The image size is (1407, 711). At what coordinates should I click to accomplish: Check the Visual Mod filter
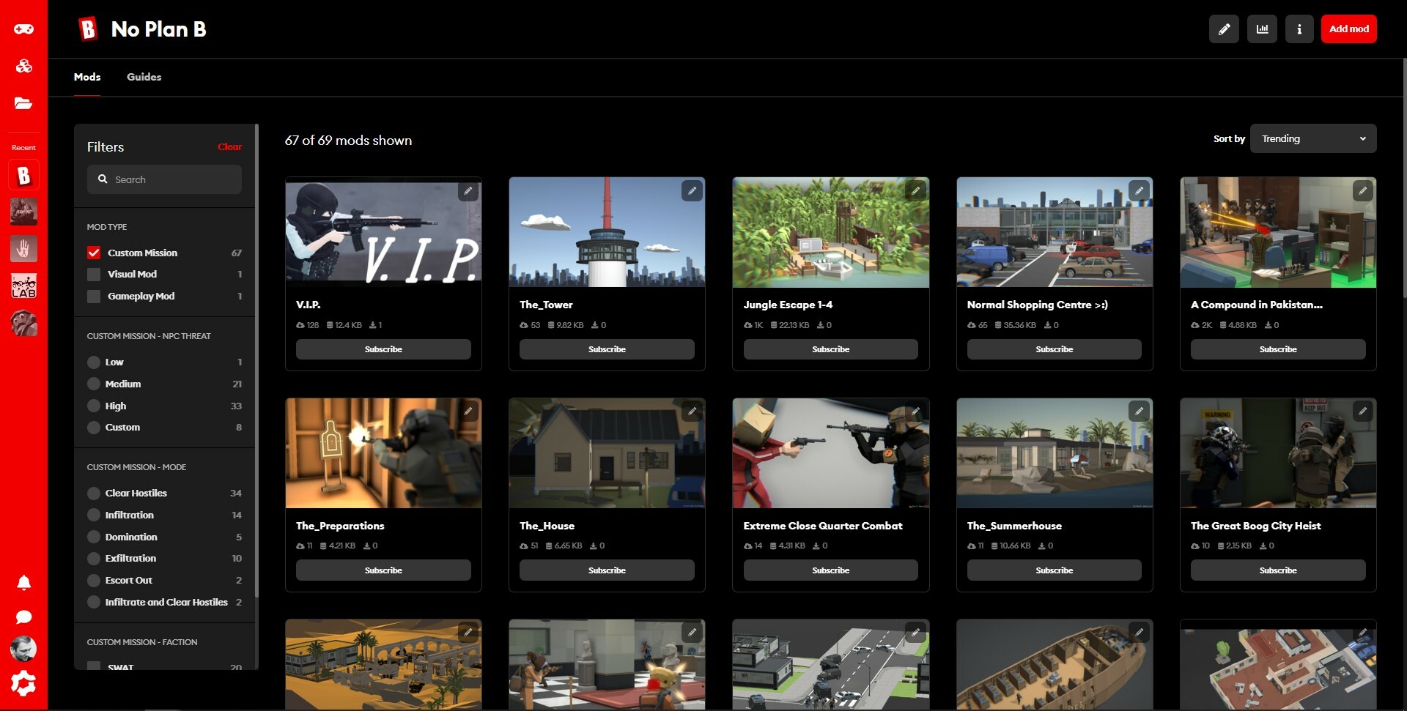pyautogui.click(x=94, y=275)
